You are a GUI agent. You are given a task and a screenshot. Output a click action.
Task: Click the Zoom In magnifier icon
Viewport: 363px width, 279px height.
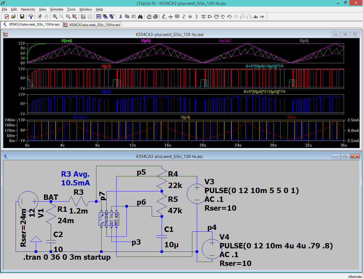pos(55,17)
